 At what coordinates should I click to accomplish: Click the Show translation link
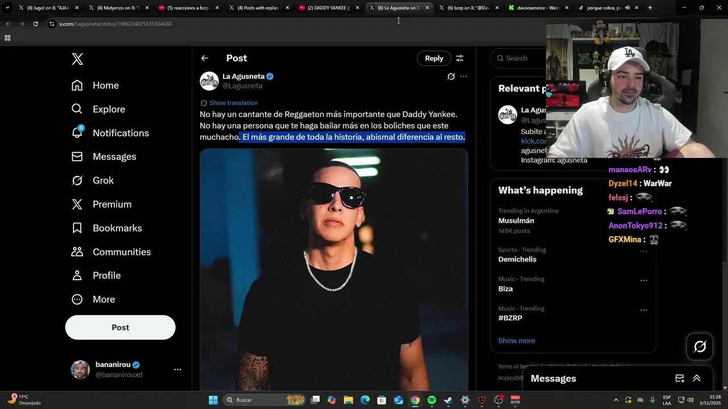pos(234,103)
